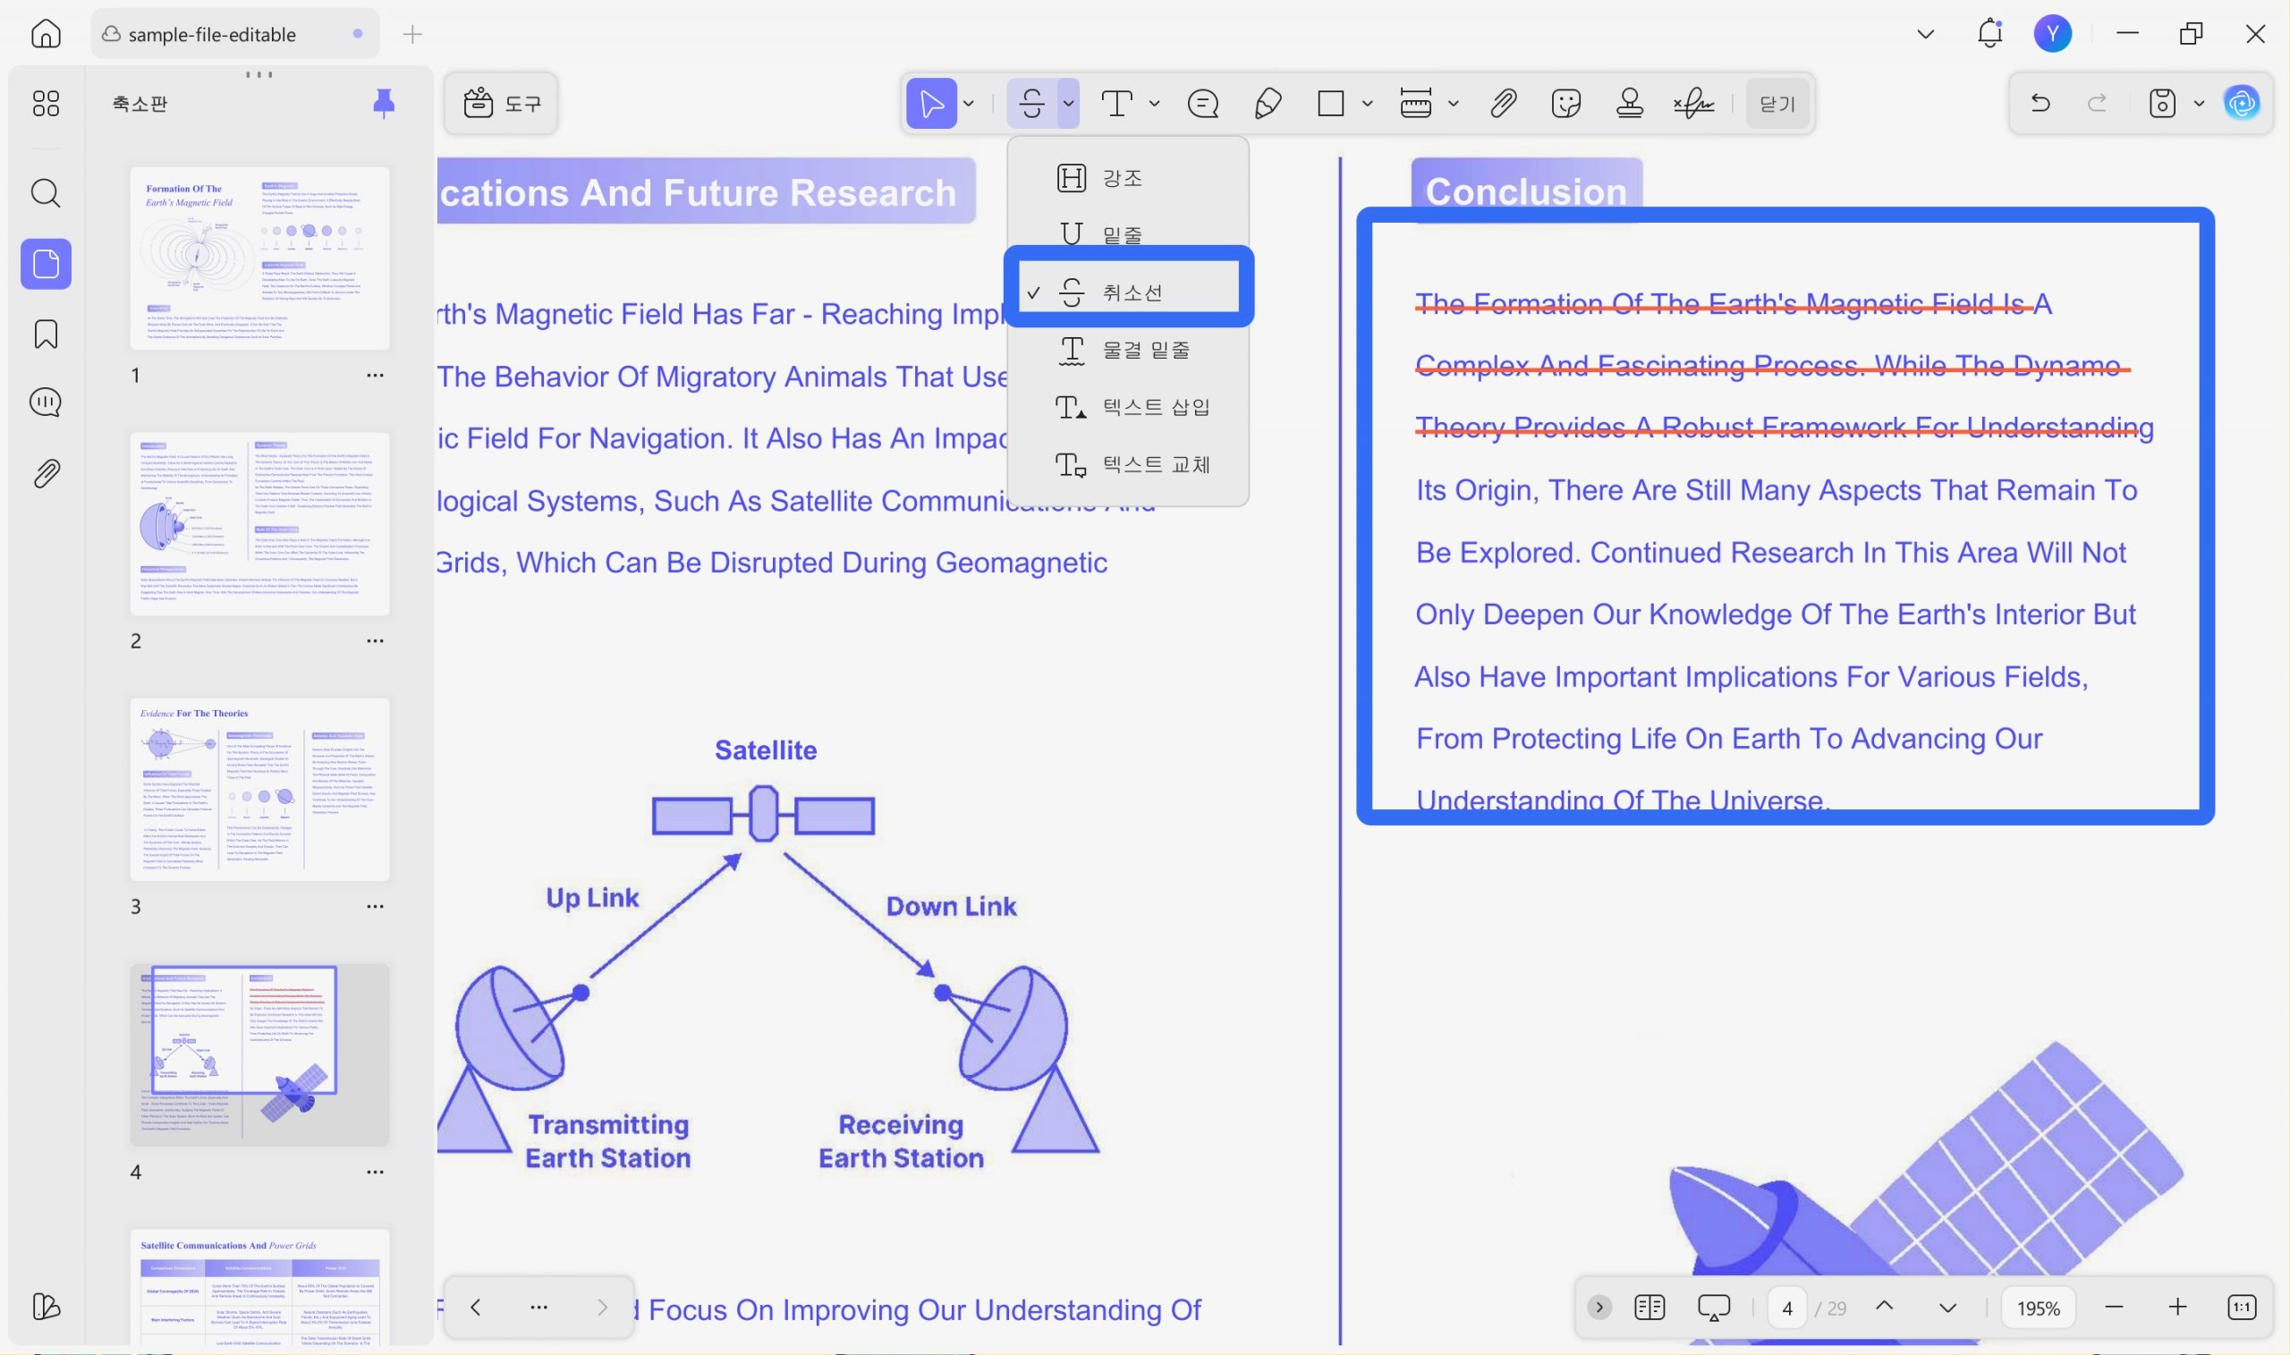
Task: Change page display layout mode
Action: 1649,1308
